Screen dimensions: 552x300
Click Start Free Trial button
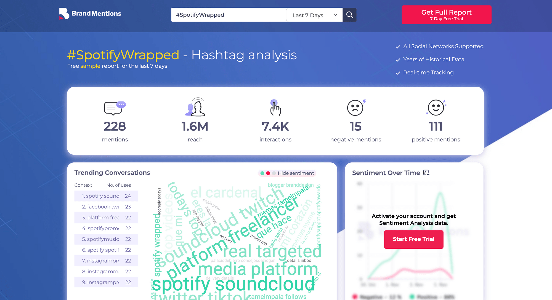[x=414, y=239]
